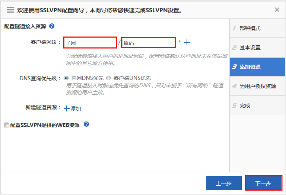Select step 3 添加资源
The image size is (286, 195).
(x=250, y=67)
